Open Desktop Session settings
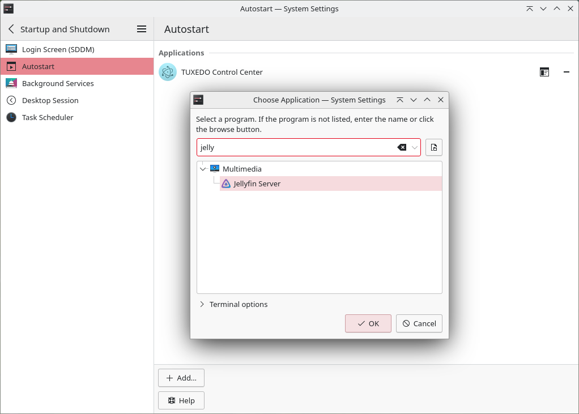Image resolution: width=579 pixels, height=414 pixels. [x=50, y=100]
